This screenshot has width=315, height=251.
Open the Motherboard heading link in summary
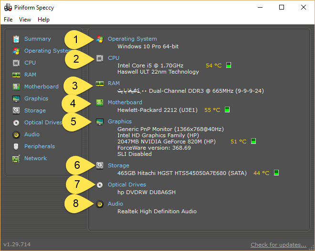[x=125, y=102]
